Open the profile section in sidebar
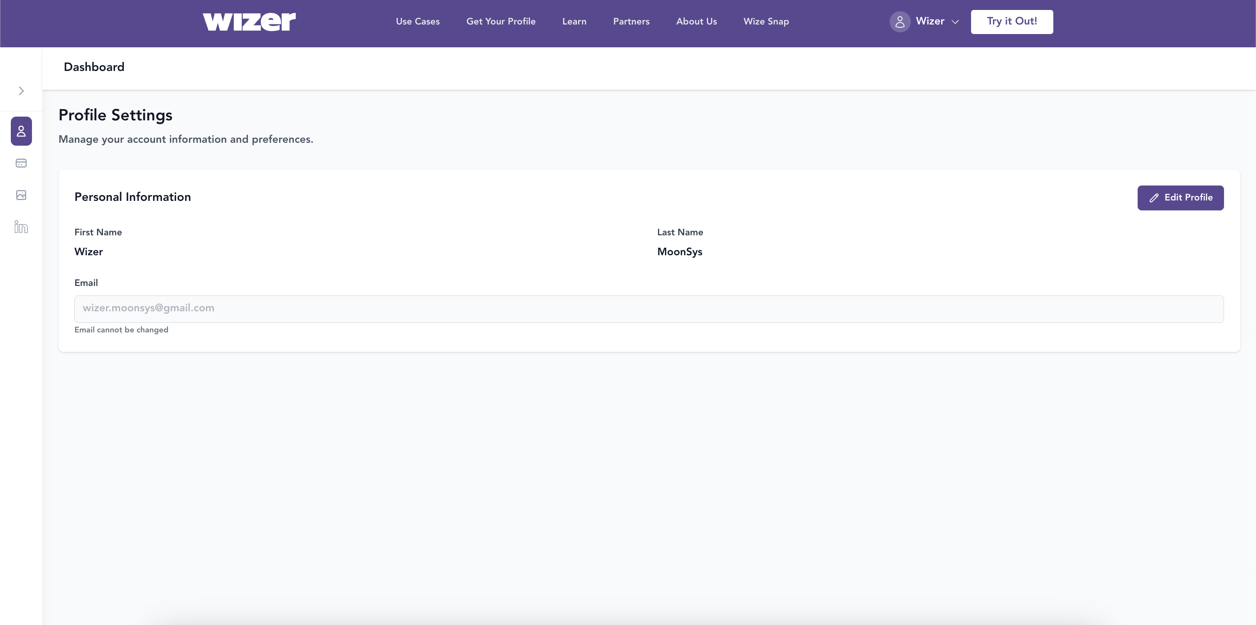1256x625 pixels. pyautogui.click(x=21, y=131)
